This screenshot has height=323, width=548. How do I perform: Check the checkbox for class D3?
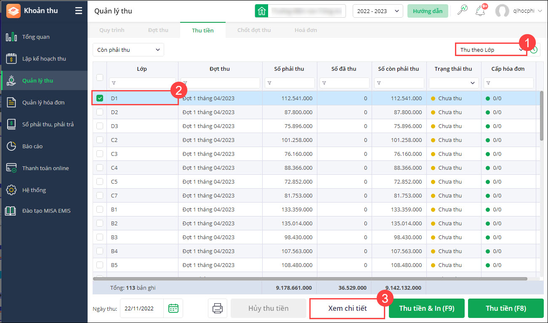[x=100, y=126]
